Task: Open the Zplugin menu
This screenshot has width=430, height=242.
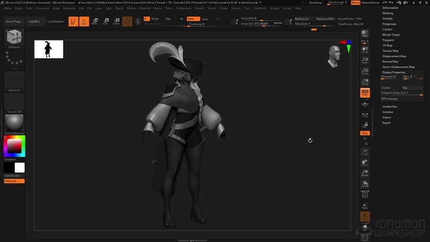Action: (274, 8)
